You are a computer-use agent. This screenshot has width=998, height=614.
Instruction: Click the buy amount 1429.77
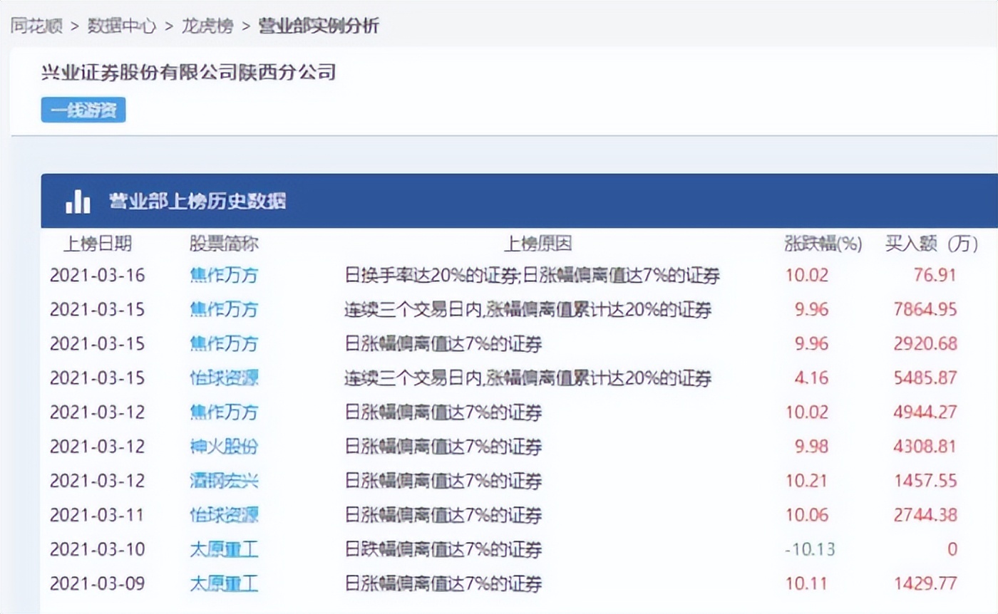point(925,584)
